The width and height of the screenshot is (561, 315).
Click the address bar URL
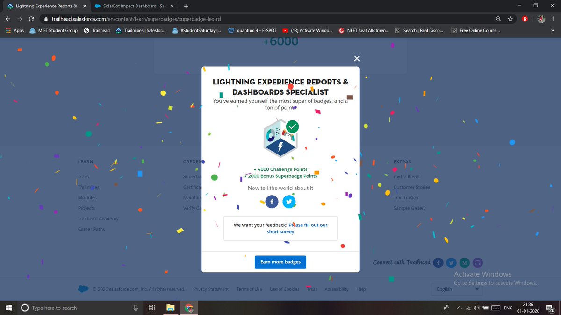[137, 19]
